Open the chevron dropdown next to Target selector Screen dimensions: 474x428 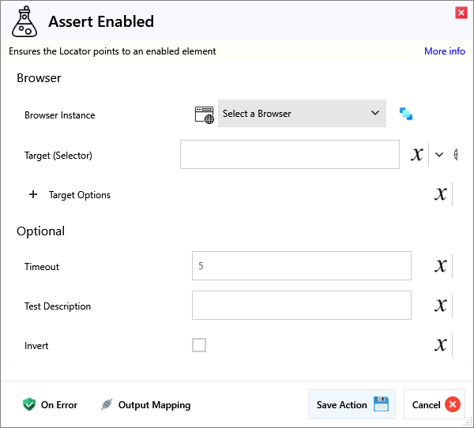pyautogui.click(x=440, y=155)
